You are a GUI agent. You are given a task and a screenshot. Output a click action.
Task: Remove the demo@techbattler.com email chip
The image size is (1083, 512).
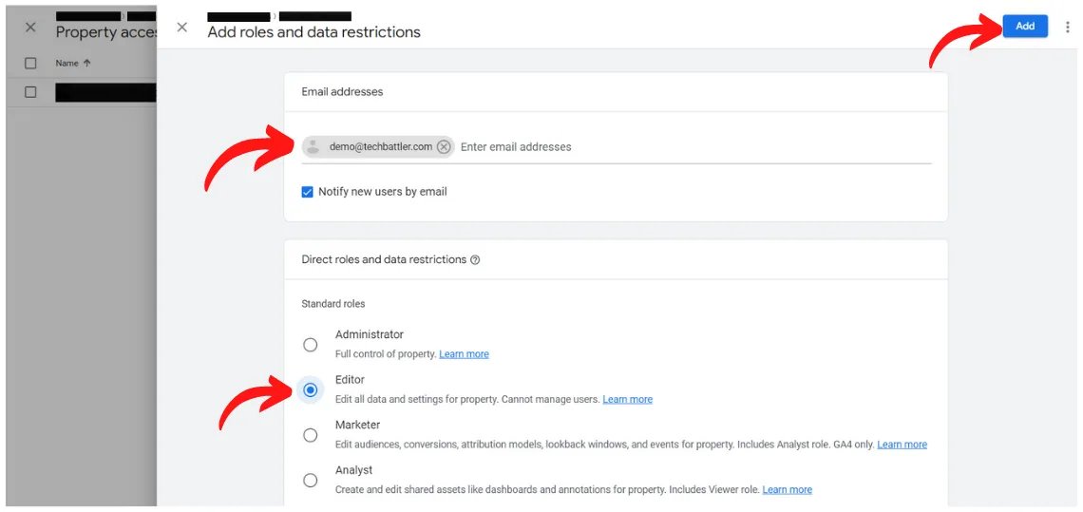pos(444,146)
